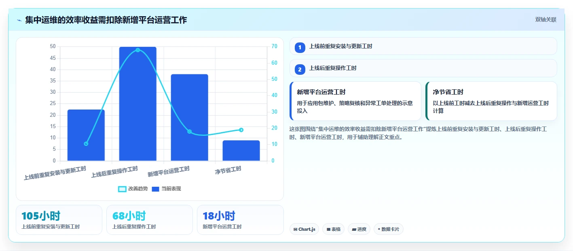
Task: Click the Chart.js tag
Action: [x=304, y=229]
